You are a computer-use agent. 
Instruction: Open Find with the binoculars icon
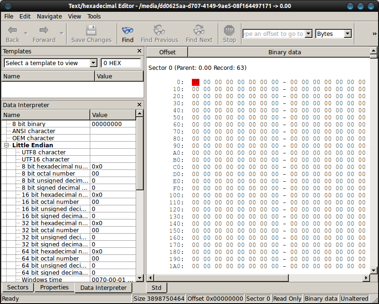tap(128, 30)
